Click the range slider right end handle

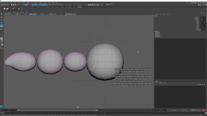click(97, 110)
